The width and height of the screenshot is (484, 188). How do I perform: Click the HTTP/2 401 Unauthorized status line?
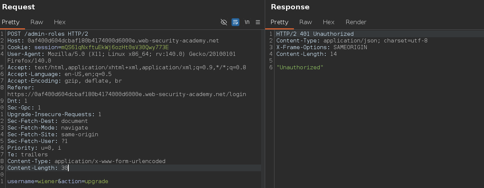pyautogui.click(x=315, y=34)
